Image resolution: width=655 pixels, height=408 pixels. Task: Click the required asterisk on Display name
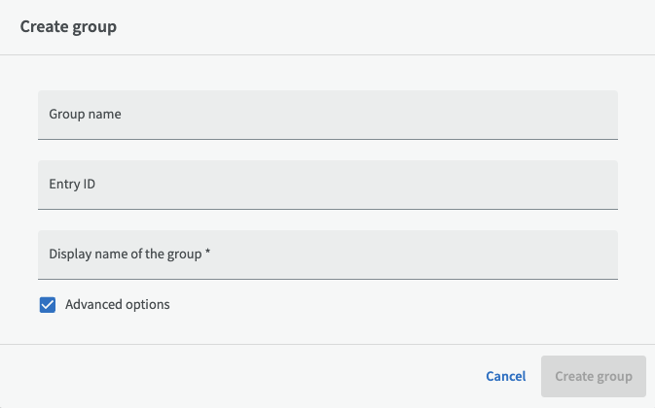coord(208,255)
